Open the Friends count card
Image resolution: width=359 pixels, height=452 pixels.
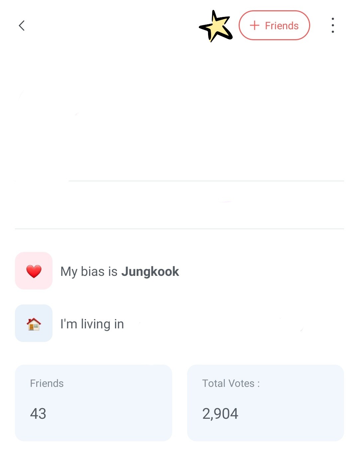[93, 402]
